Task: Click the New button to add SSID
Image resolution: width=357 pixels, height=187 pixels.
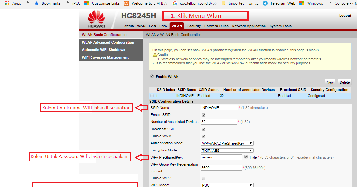Action: 330,82
